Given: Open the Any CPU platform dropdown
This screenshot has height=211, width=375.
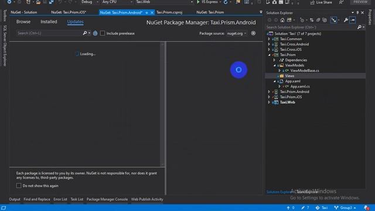Looking at the screenshot, I should pyautogui.click(x=117, y=2).
